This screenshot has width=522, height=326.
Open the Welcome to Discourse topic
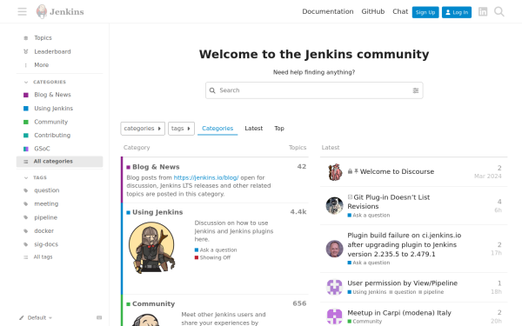397,171
